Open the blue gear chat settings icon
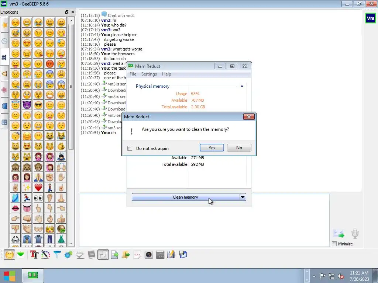The image size is (378, 283). [x=68, y=255]
